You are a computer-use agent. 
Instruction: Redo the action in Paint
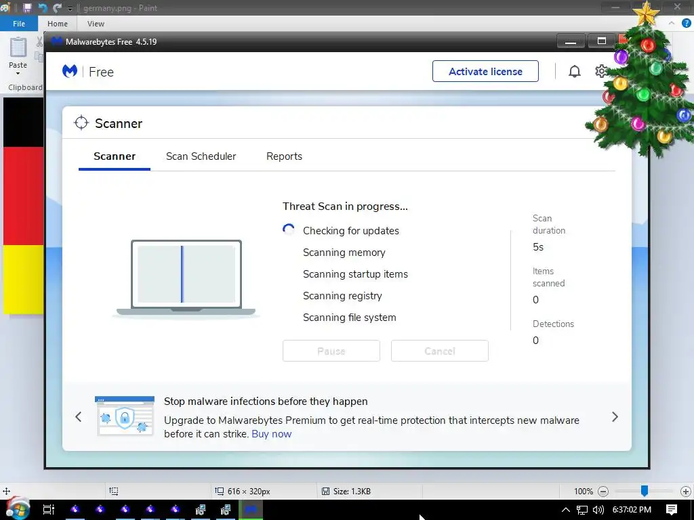57,7
